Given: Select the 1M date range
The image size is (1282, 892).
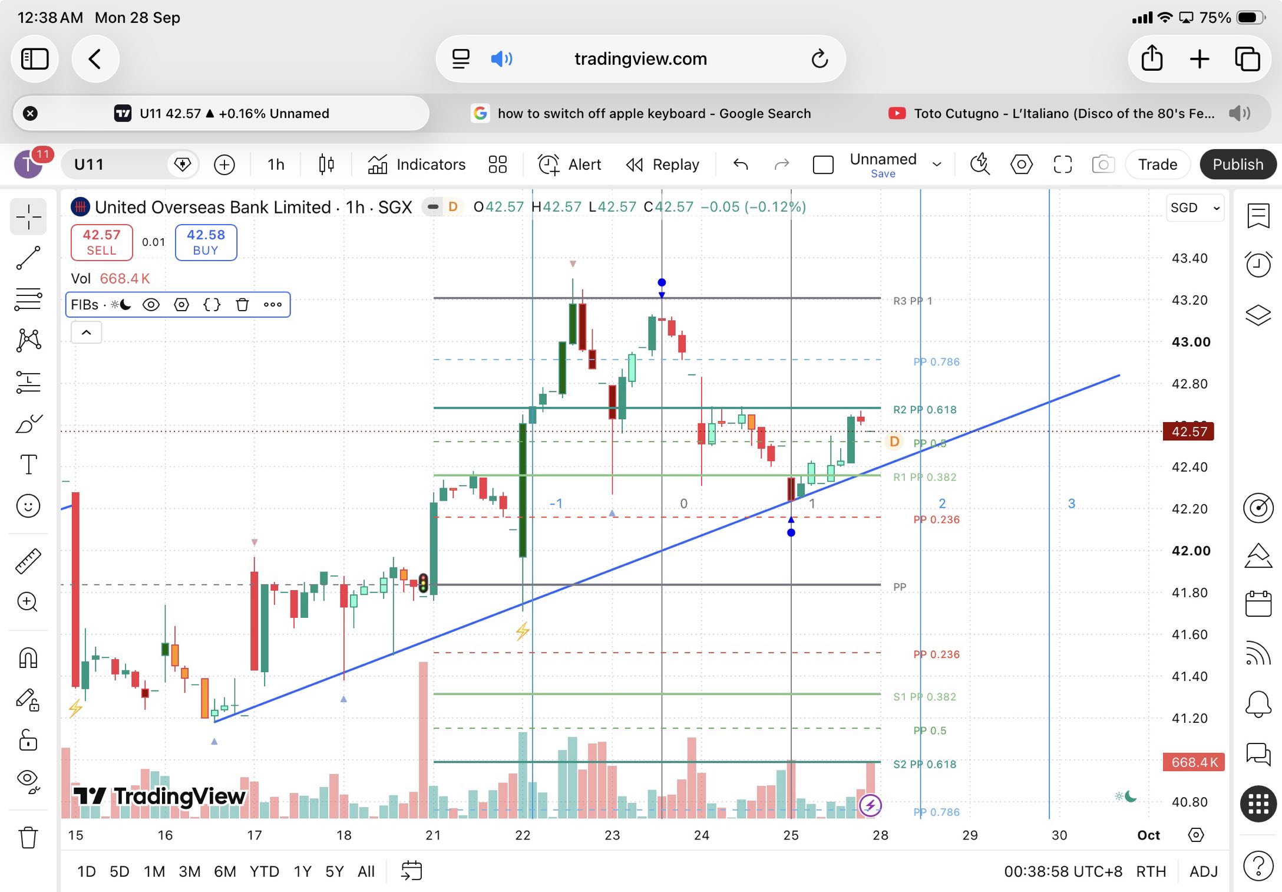Looking at the screenshot, I should pyautogui.click(x=154, y=871).
